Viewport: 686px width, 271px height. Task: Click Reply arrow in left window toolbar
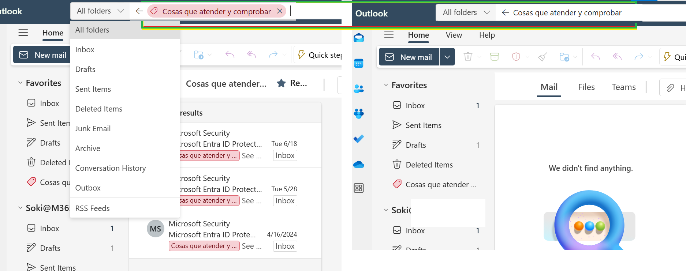click(x=230, y=54)
